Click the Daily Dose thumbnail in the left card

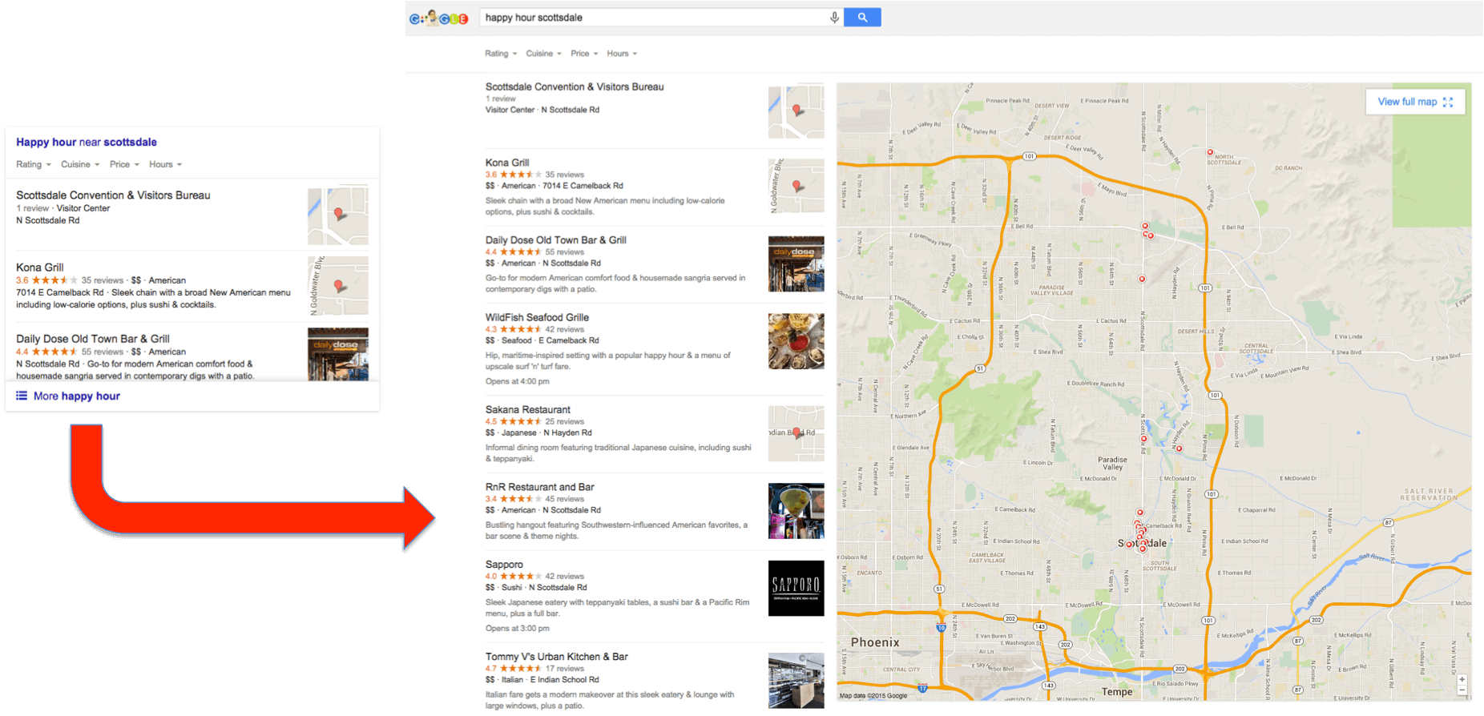tap(338, 354)
